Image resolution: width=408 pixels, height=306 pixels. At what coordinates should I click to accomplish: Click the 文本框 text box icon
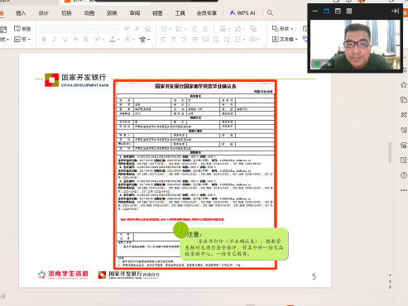pyautogui.click(x=275, y=39)
